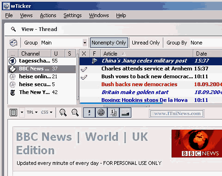Click the zoom in magnifier icon
This screenshot has height=176, width=222.
click(x=63, y=113)
